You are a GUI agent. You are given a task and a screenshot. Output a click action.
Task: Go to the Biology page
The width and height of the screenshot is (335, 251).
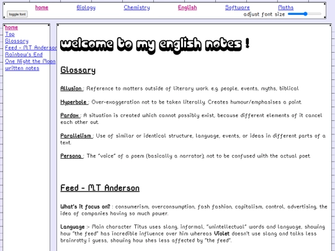coord(86,7)
